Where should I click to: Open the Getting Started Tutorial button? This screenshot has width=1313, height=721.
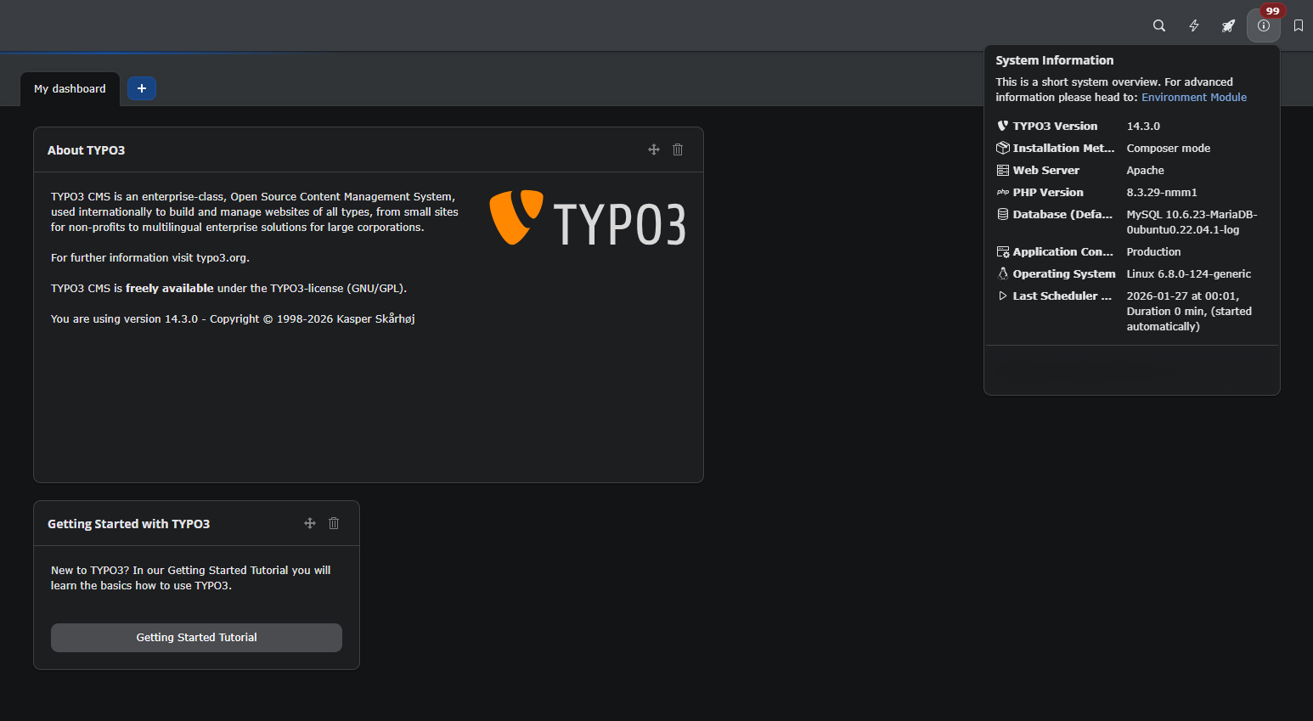tap(196, 638)
